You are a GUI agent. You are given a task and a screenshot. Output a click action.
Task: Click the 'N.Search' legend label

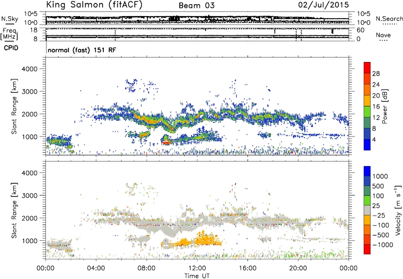pyautogui.click(x=389, y=19)
